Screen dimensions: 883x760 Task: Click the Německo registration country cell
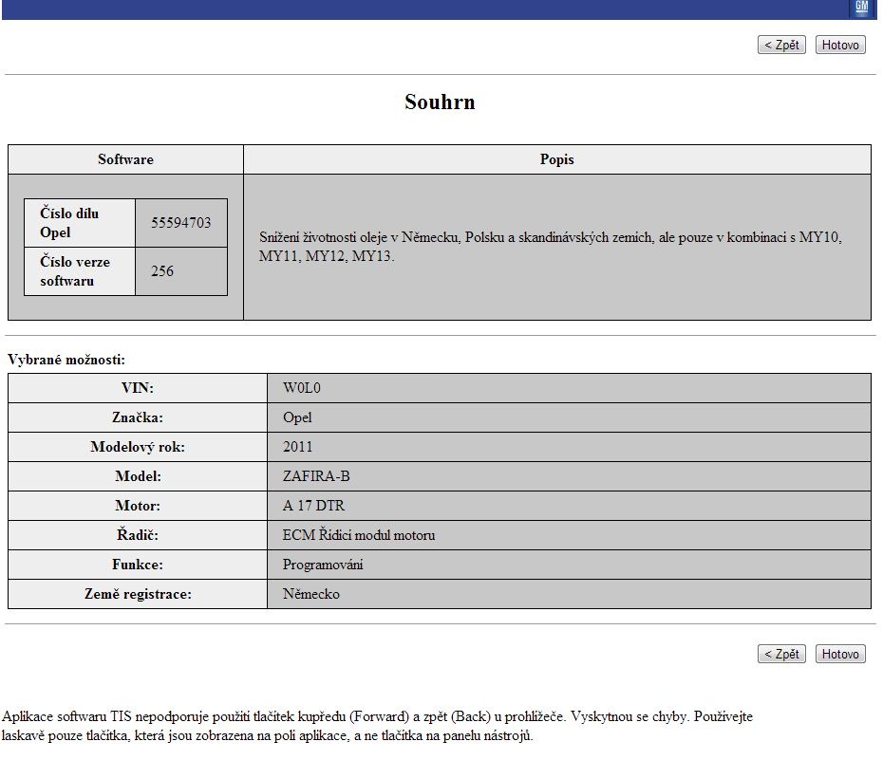click(310, 594)
